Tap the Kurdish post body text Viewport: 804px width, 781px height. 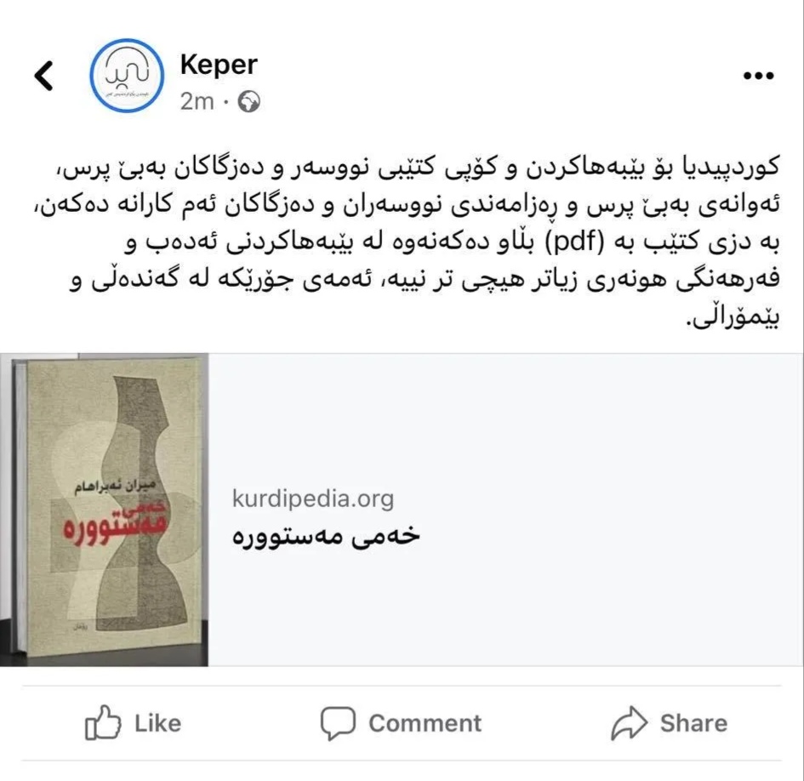(405, 242)
